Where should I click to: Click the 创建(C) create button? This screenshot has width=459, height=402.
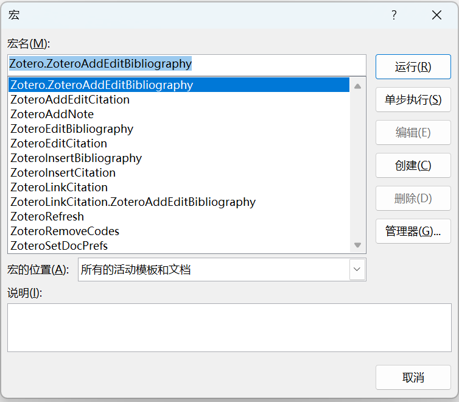413,166
